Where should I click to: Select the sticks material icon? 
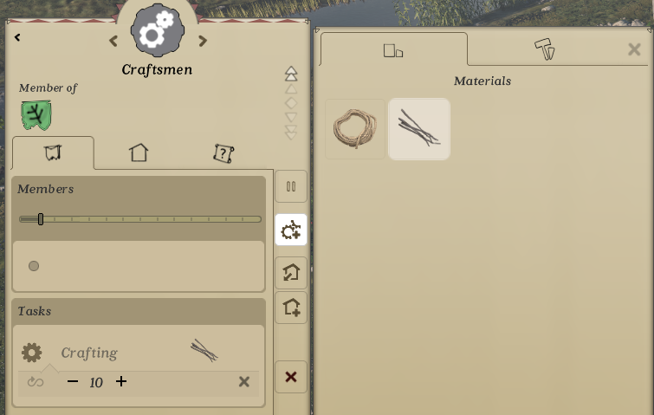coord(419,129)
